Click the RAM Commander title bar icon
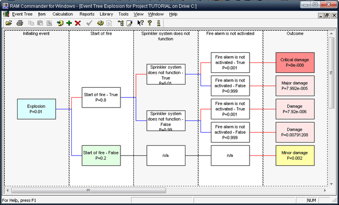 5,6
